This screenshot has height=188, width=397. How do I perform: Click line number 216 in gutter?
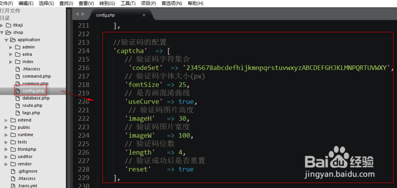(x=84, y=68)
